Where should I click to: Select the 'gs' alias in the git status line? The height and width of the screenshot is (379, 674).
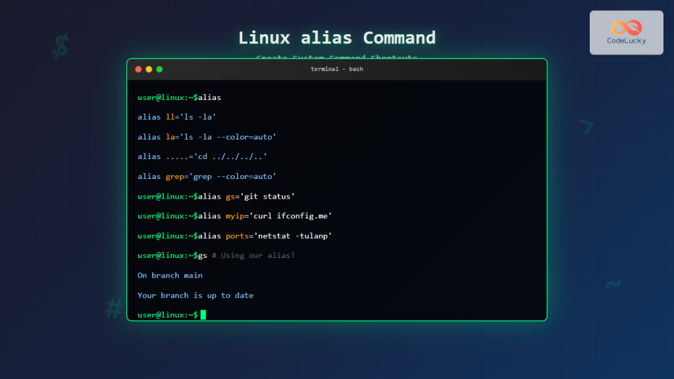[231, 196]
